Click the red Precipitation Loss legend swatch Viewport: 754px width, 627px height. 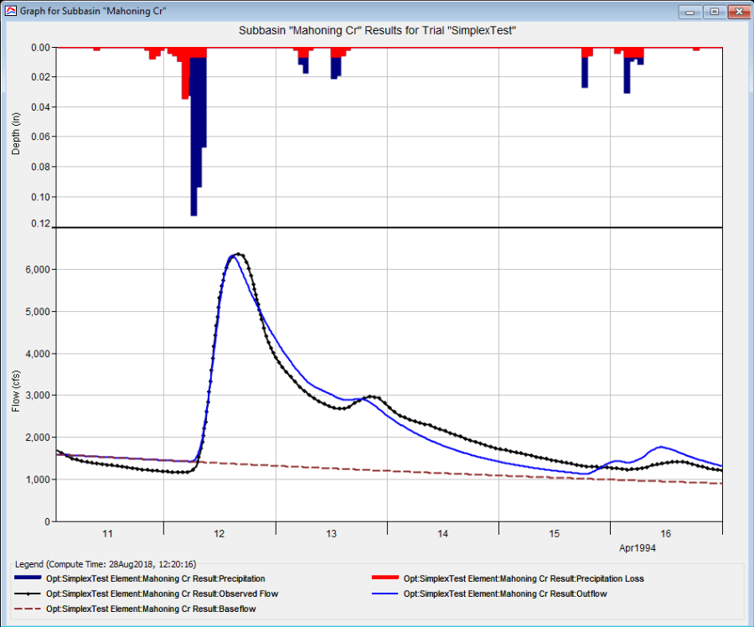click(x=385, y=578)
